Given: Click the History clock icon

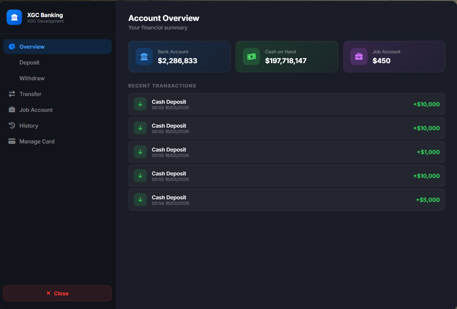Looking at the screenshot, I should [x=12, y=125].
